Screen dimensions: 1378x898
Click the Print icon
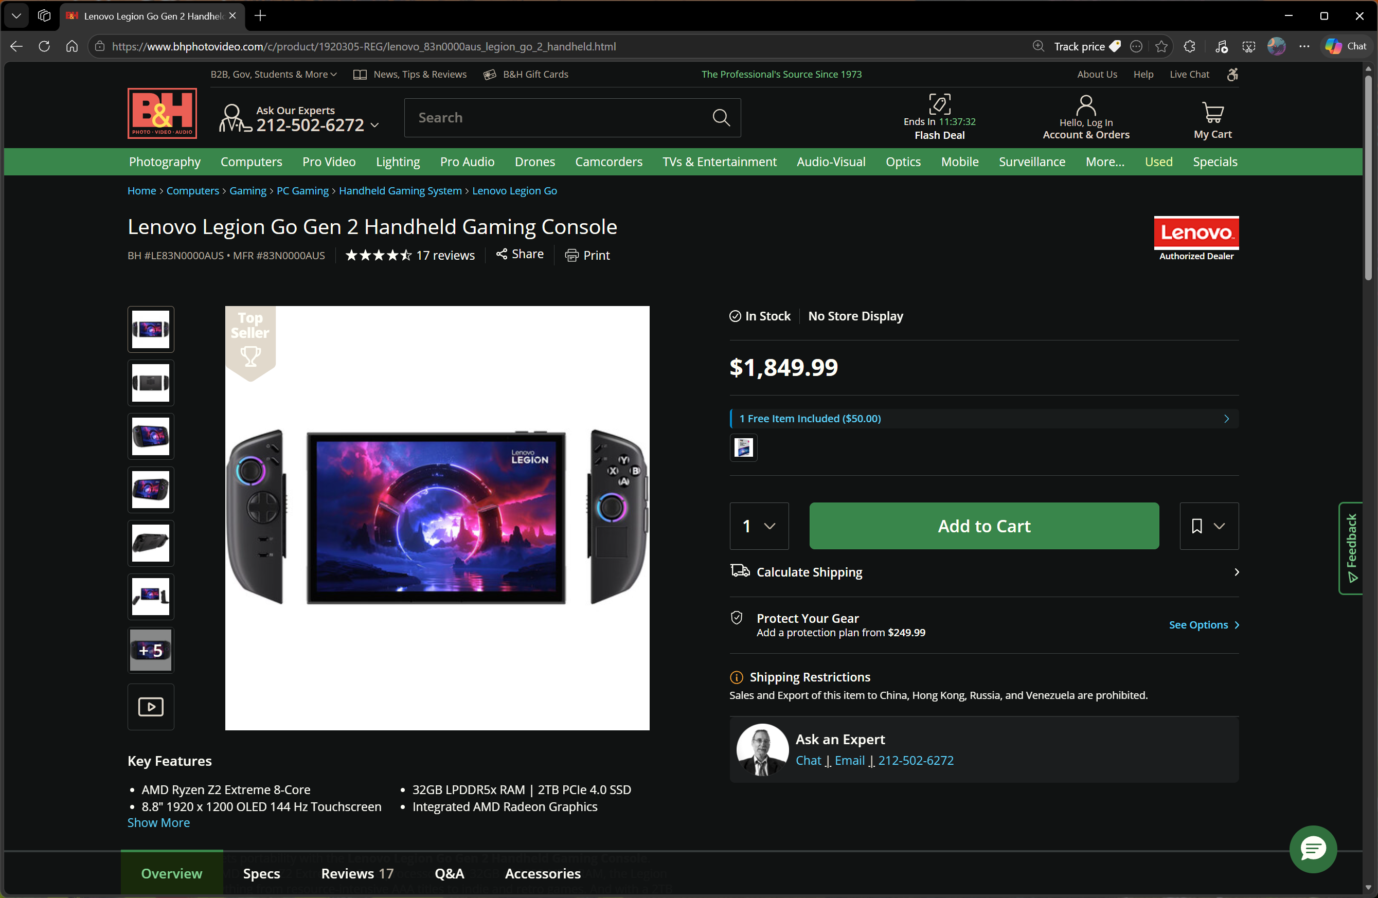tap(571, 255)
